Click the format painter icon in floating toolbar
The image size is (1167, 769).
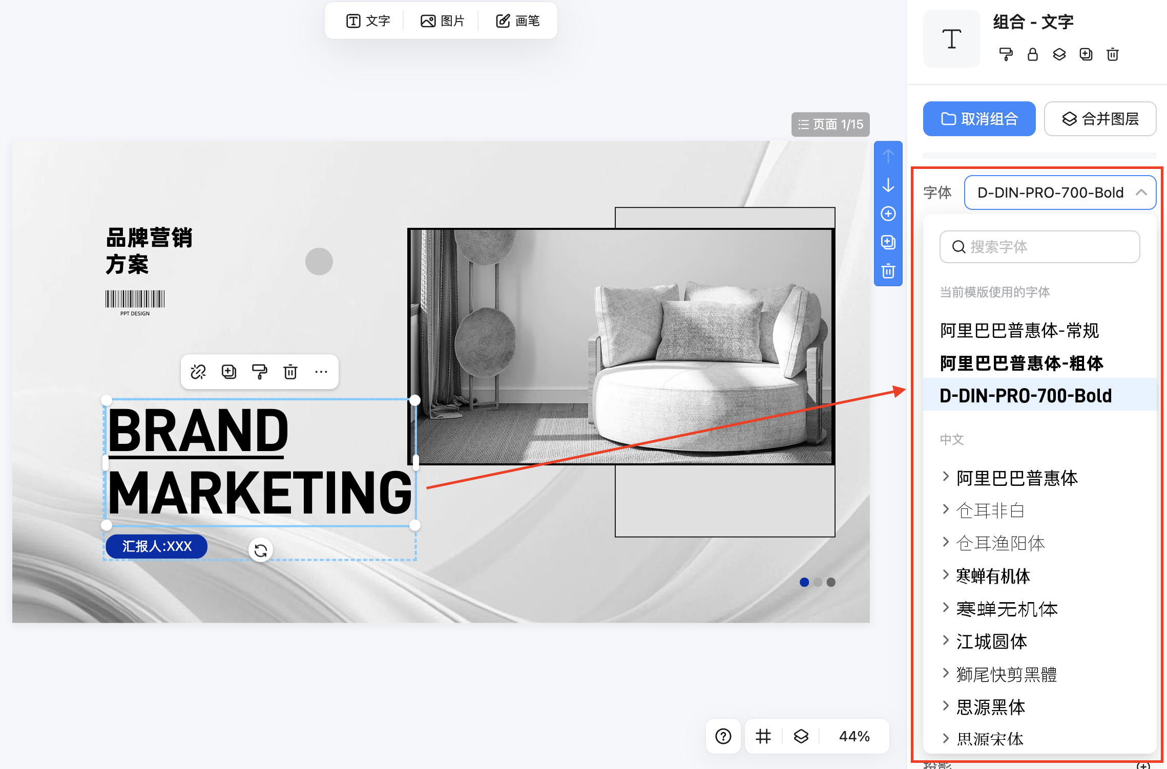[260, 372]
